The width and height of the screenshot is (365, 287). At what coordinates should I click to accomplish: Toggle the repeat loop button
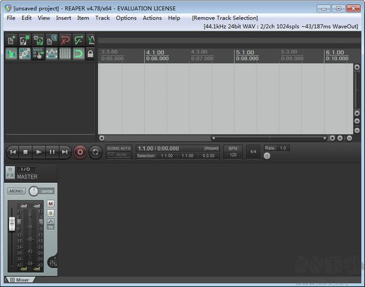click(96, 151)
